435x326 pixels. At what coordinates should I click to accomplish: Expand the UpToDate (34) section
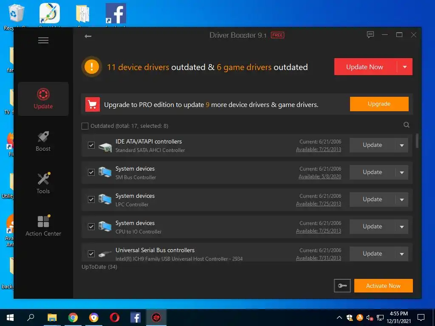pos(99,267)
